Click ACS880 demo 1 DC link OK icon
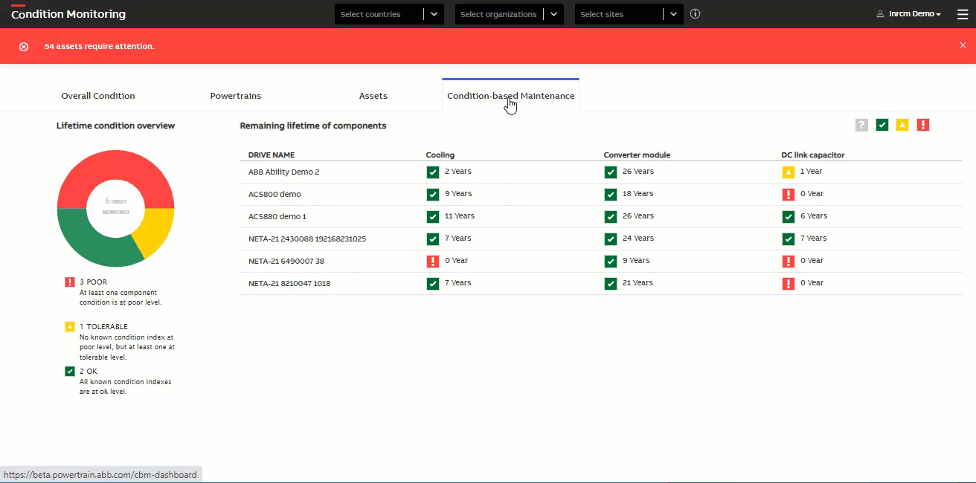 (789, 217)
